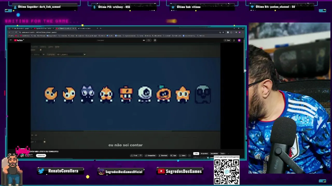Screen dimensions: 332x186
Task: Open the on-screen keyboard icon in search
Action: (x=144, y=40)
